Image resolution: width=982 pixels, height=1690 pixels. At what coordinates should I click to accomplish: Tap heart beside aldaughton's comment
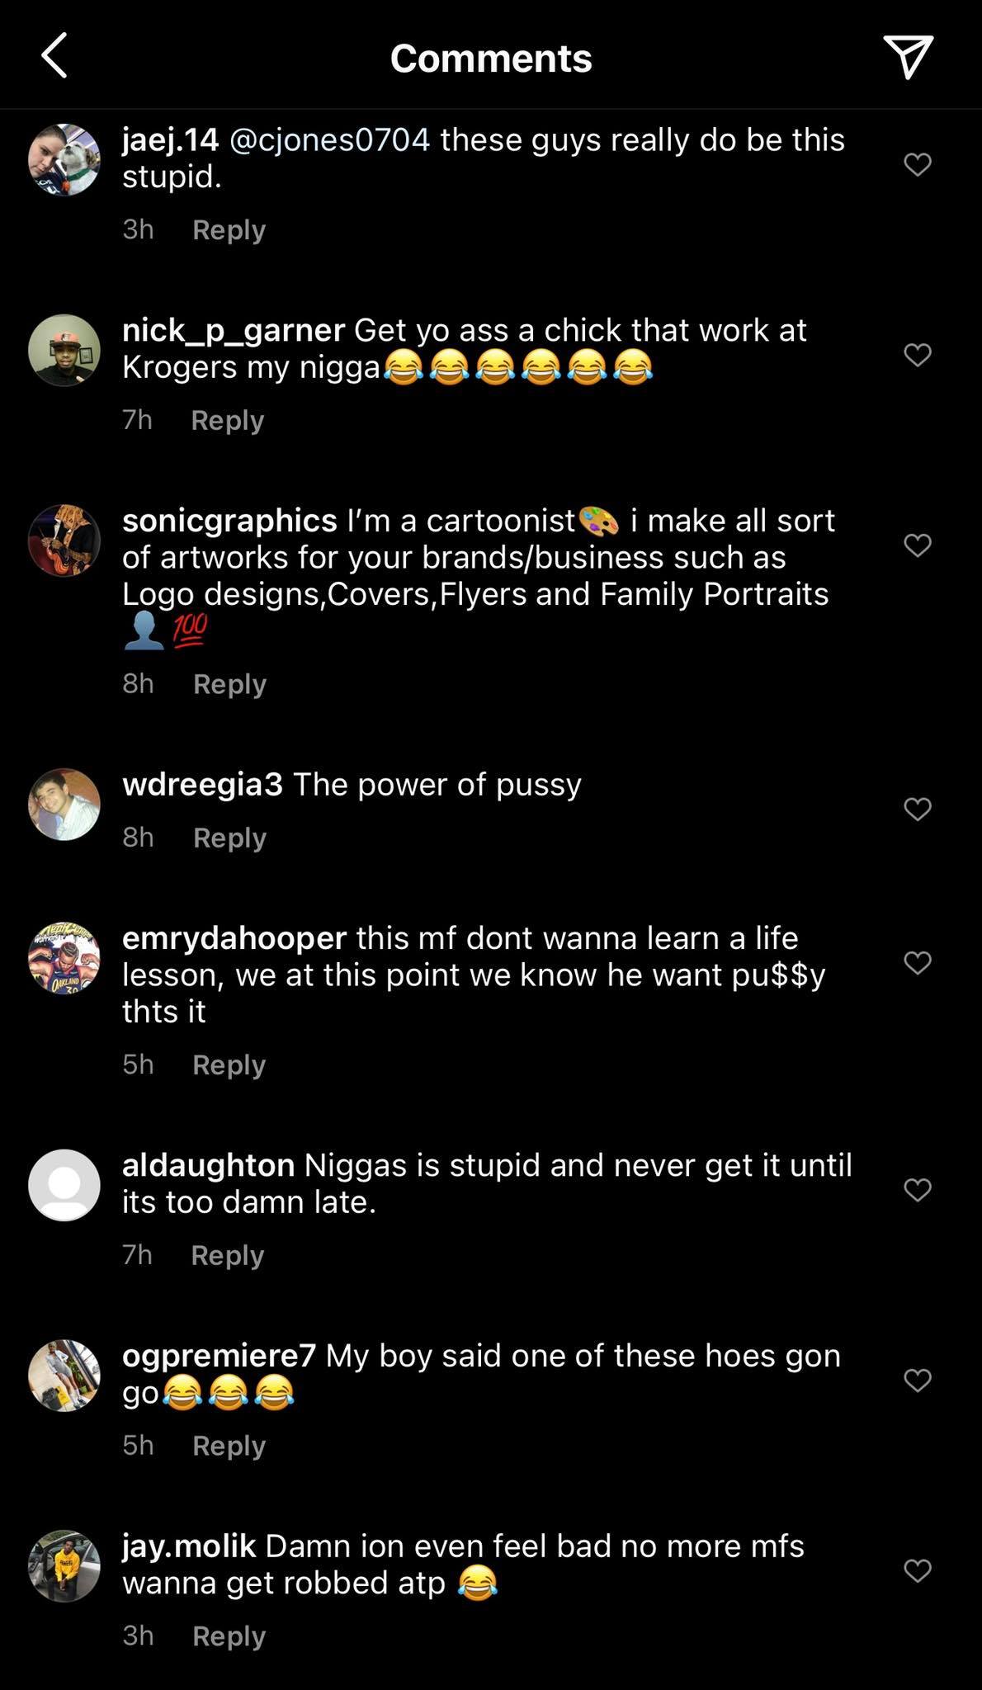point(918,1189)
